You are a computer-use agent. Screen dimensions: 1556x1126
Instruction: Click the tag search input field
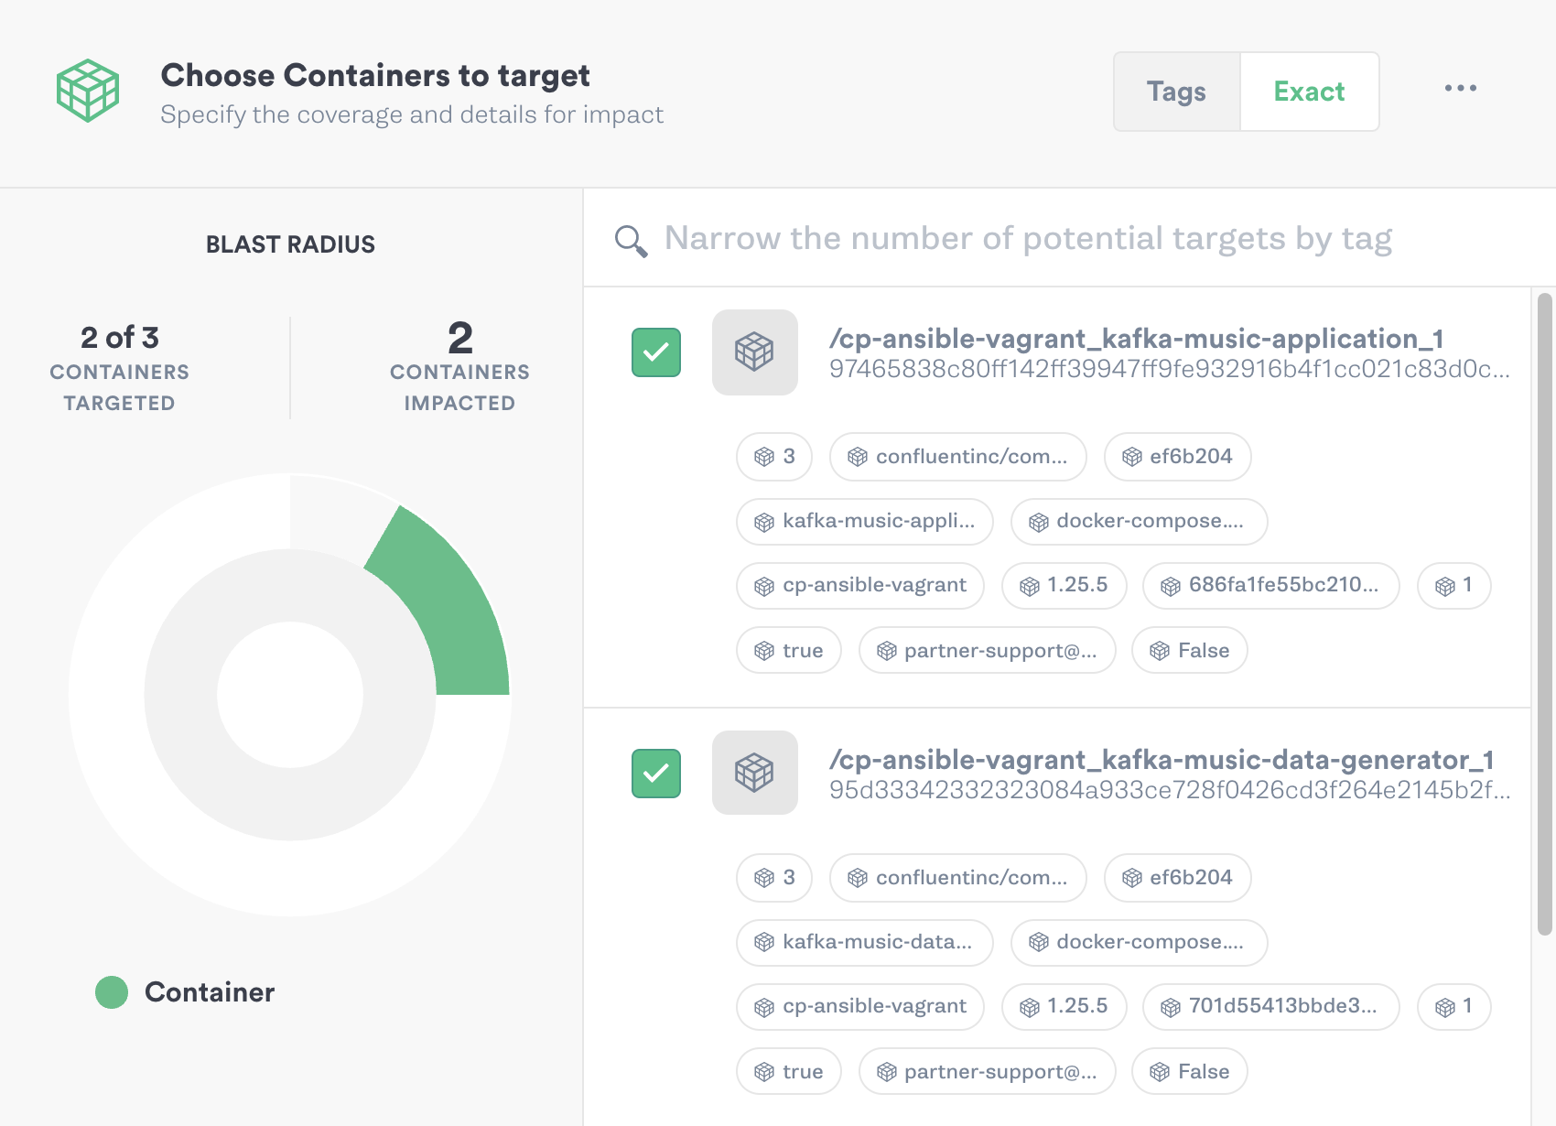pyautogui.click(x=1007, y=238)
